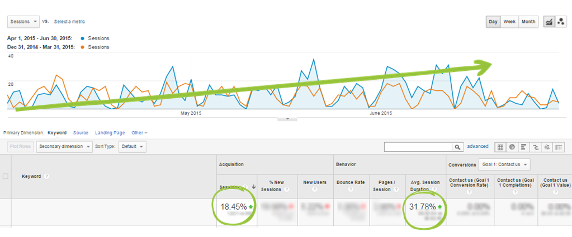Viewport: 572px width, 237px height.
Task: Set chart granularity to Week
Action: point(509,22)
